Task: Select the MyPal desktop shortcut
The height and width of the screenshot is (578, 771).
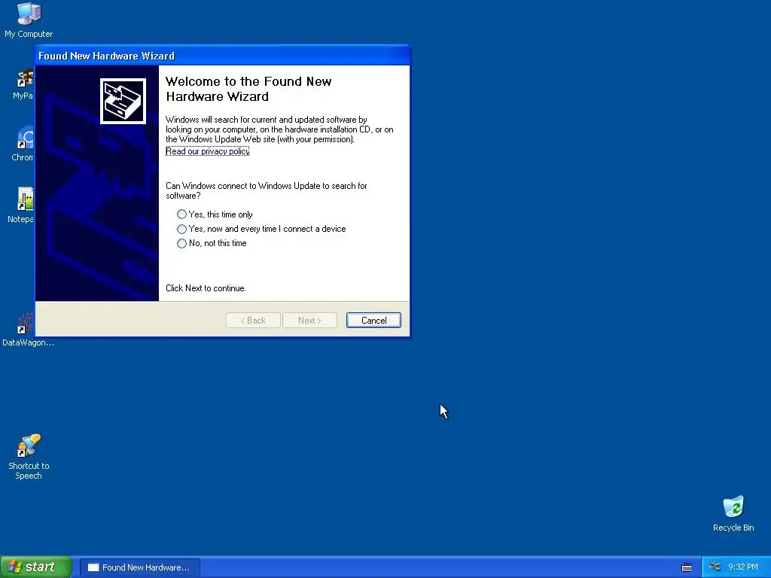Action: pos(23,84)
